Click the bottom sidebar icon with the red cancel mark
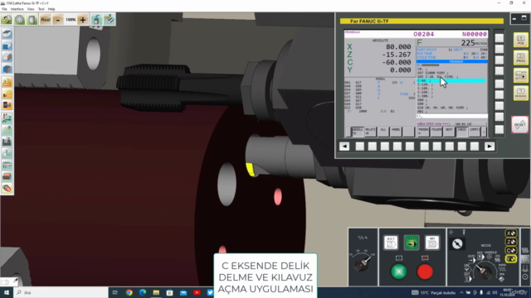This screenshot has height=298, width=531. click(7, 188)
